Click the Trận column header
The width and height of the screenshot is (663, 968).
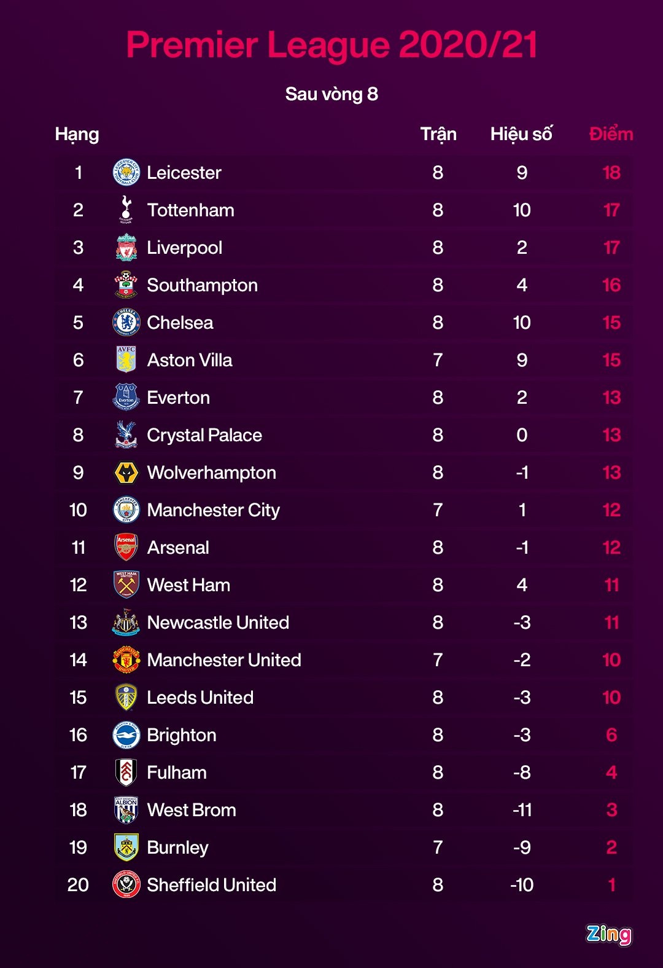[x=438, y=134]
